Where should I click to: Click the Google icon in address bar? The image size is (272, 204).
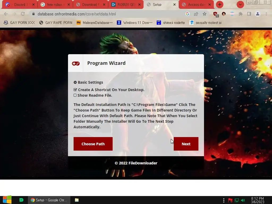pos(187,14)
